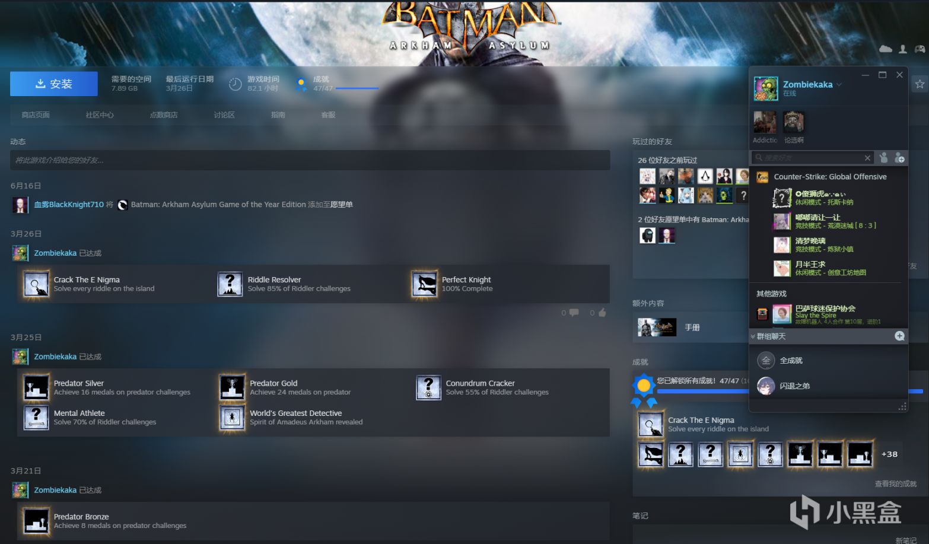Click 血雾BlackKnight710's avatar in the June 16 entry

tap(20, 205)
